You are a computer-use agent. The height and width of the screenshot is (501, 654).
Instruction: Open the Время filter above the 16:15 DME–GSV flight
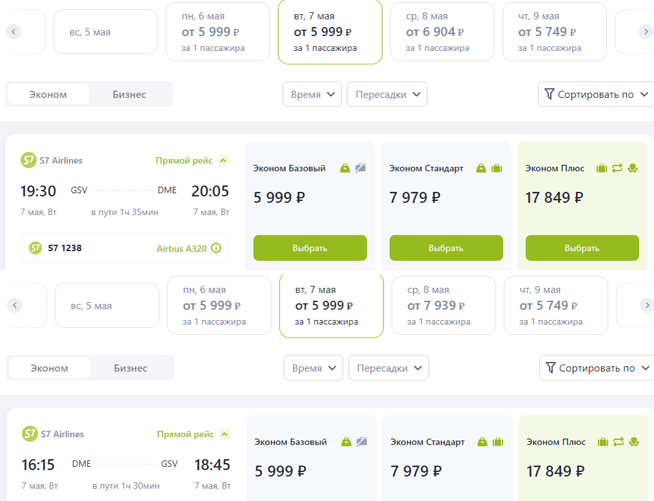pyautogui.click(x=313, y=368)
